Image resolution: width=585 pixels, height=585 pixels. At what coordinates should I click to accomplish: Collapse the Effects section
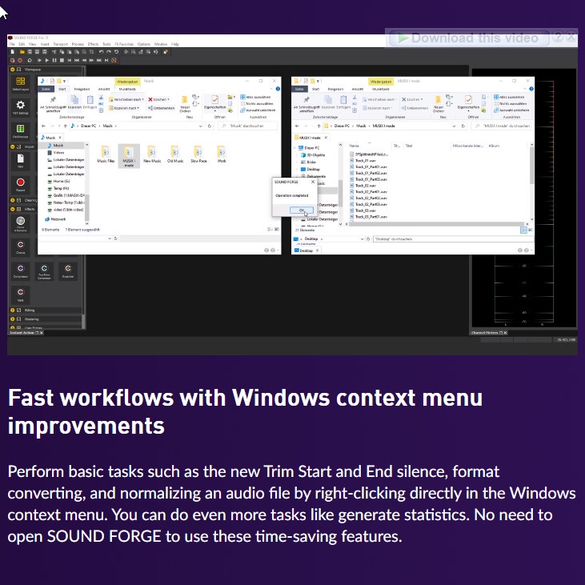pyautogui.click(x=12, y=209)
